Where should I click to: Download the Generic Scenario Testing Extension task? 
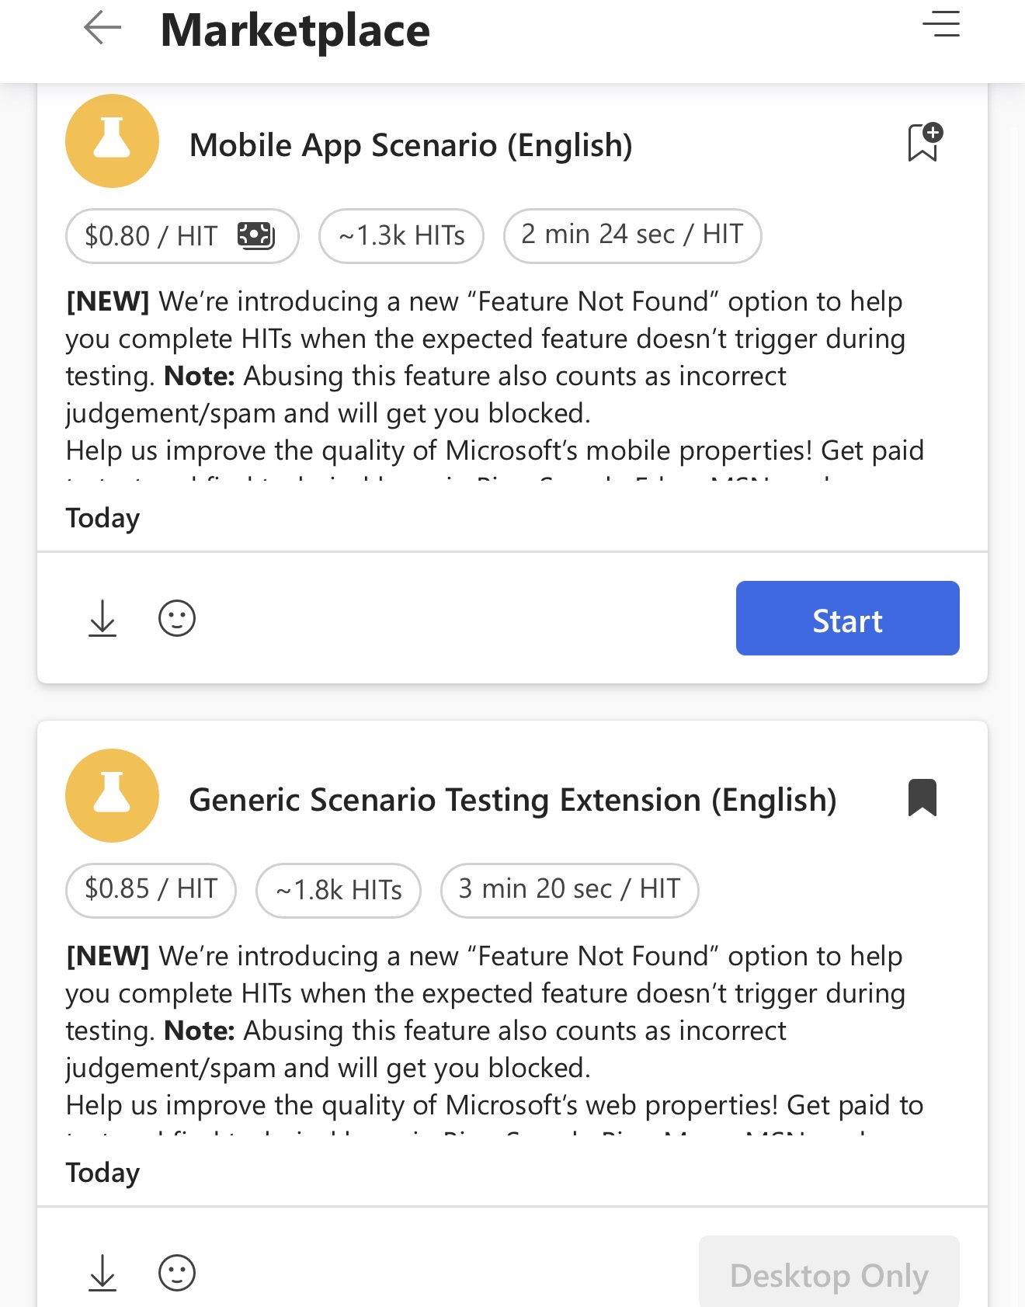tap(102, 1273)
